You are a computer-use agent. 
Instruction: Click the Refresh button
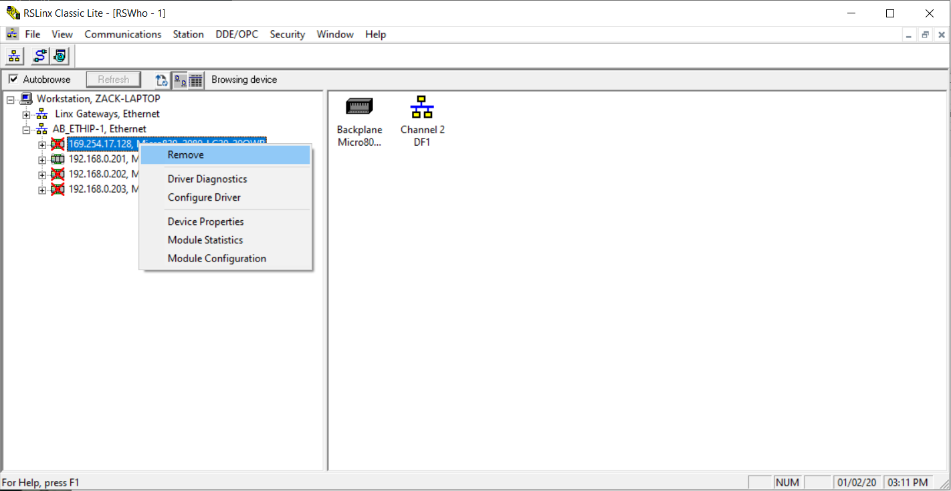click(x=113, y=80)
